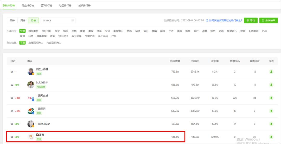Click the follow icon for 中国军网
Viewport: 281px width, 144px height.
coord(271,111)
